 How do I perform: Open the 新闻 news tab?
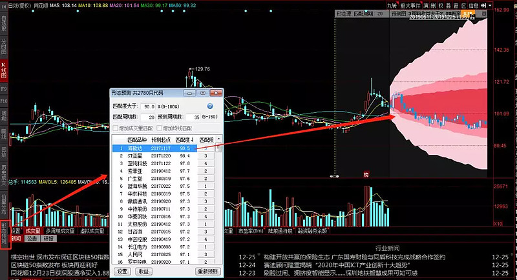(16, 239)
